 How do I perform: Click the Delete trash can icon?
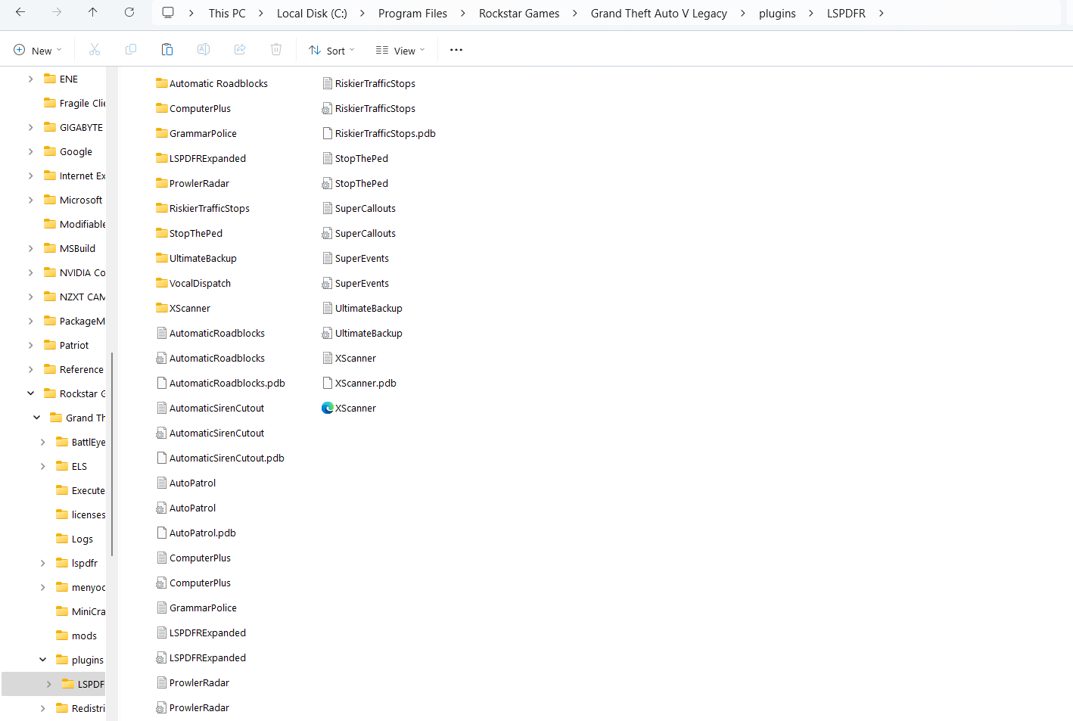click(x=276, y=50)
